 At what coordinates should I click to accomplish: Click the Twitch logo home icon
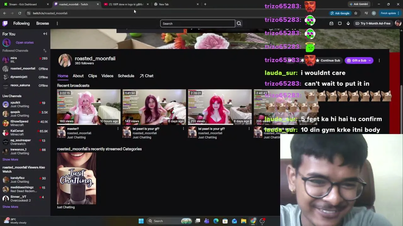tap(5, 24)
